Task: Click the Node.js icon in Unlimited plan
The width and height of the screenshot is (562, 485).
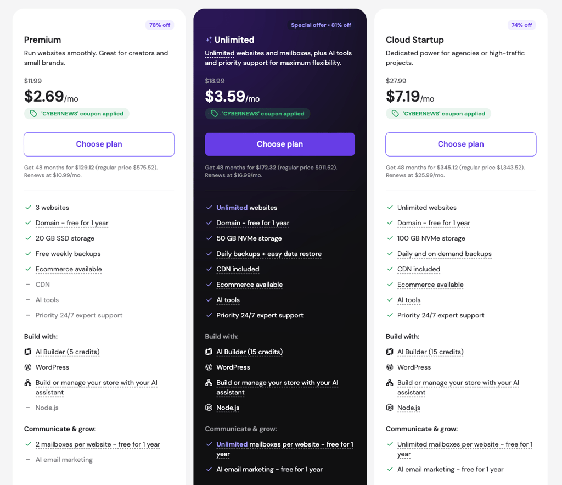Action: click(x=209, y=408)
